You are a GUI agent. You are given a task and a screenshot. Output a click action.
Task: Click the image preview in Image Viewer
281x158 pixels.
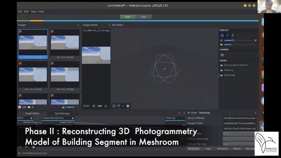[x=96, y=55]
